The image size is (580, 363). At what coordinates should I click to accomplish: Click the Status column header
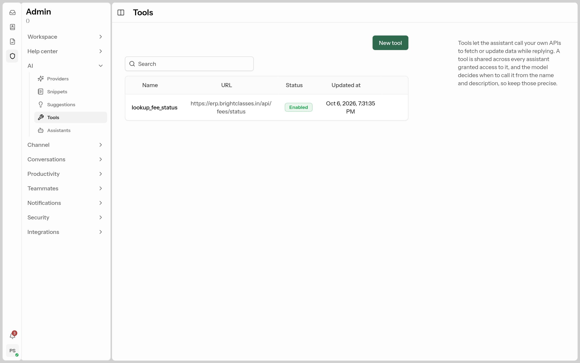pos(294,85)
